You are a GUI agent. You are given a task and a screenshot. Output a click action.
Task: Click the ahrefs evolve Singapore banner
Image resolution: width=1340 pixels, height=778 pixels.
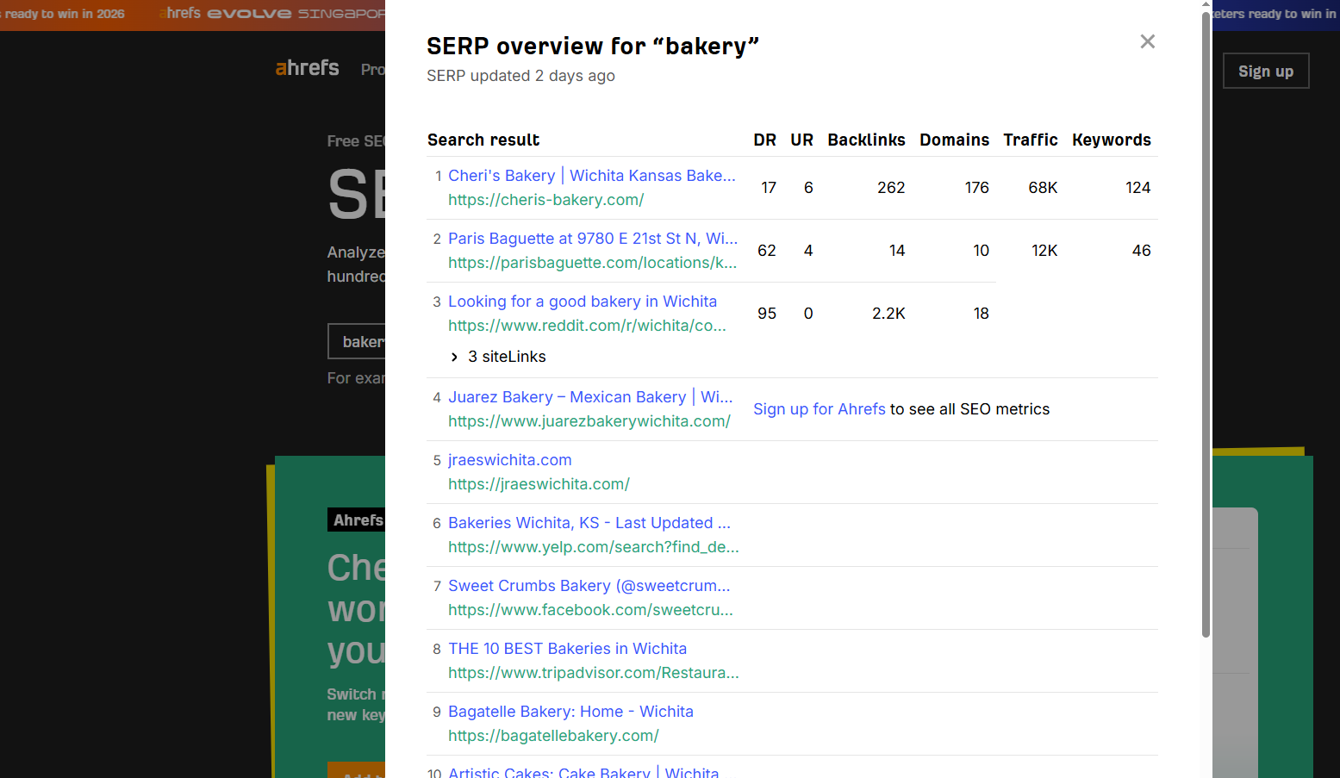pos(271,14)
